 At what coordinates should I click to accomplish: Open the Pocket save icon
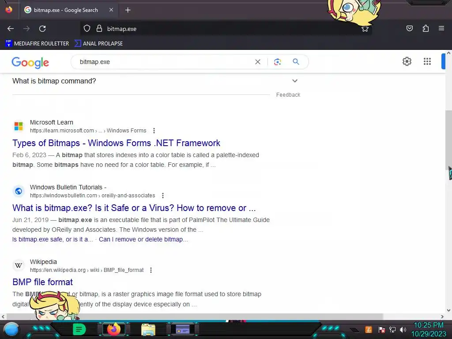click(x=410, y=28)
